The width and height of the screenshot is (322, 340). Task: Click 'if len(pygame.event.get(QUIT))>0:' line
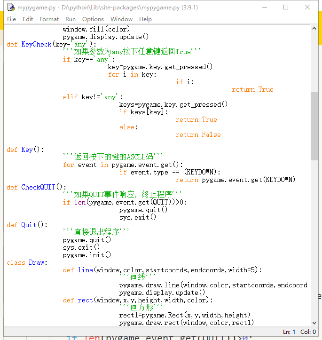tap(125, 202)
